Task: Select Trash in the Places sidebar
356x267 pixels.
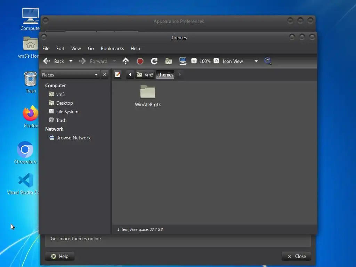Action: pyautogui.click(x=58, y=120)
